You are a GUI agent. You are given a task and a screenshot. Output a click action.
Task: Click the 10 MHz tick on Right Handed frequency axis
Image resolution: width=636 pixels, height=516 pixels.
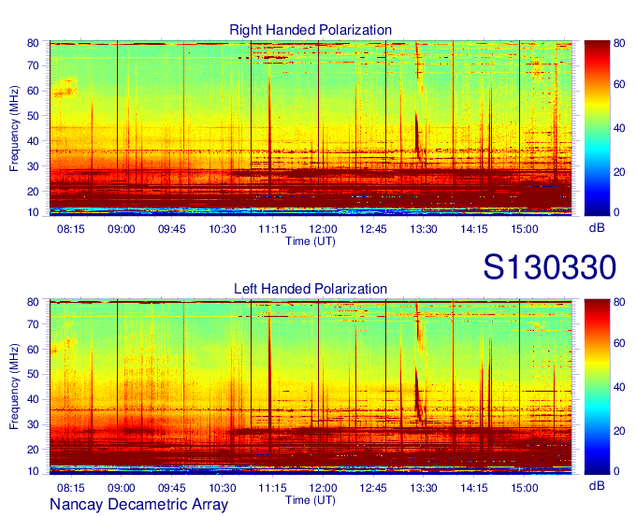(33, 212)
